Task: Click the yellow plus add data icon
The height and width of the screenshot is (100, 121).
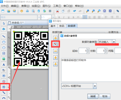Action: point(55,38)
